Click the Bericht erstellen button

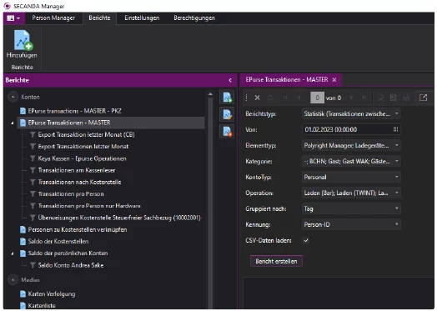click(276, 261)
